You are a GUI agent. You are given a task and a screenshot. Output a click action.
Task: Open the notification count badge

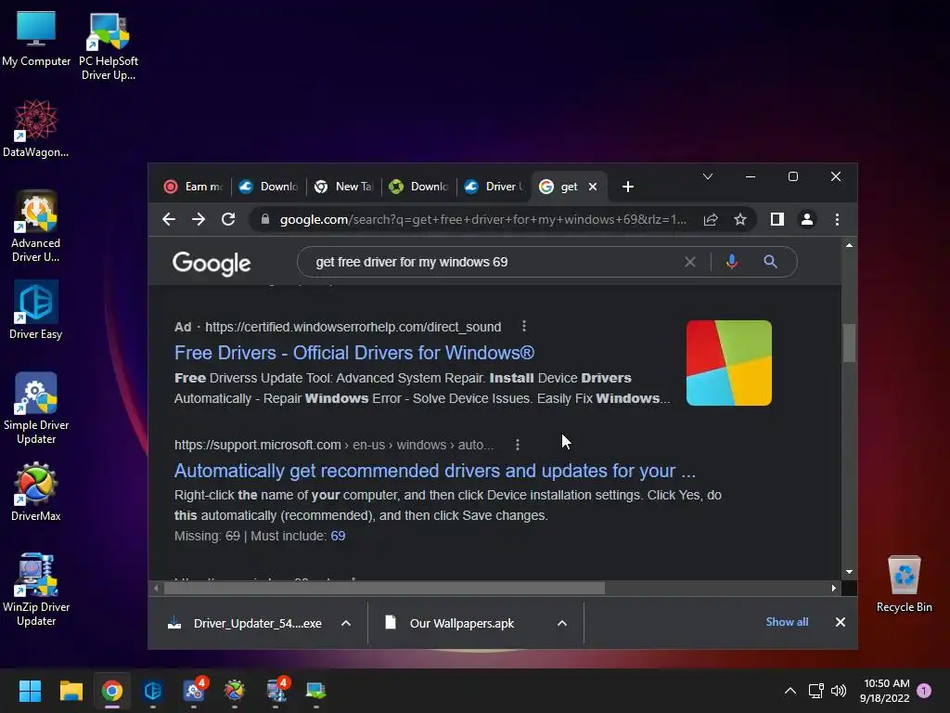(x=924, y=691)
